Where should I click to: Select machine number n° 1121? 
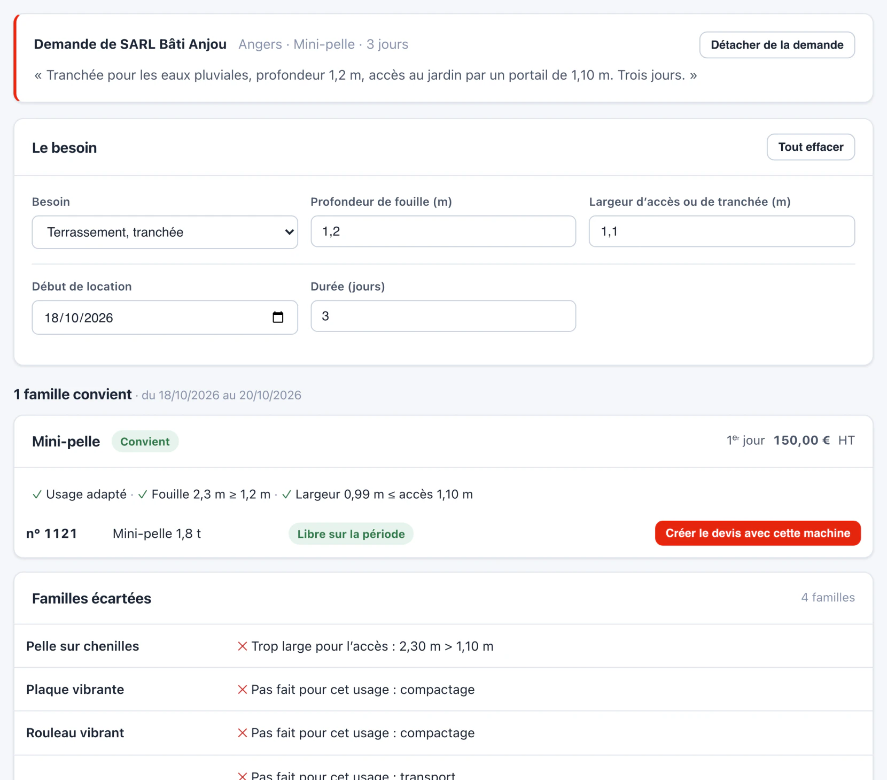(52, 534)
